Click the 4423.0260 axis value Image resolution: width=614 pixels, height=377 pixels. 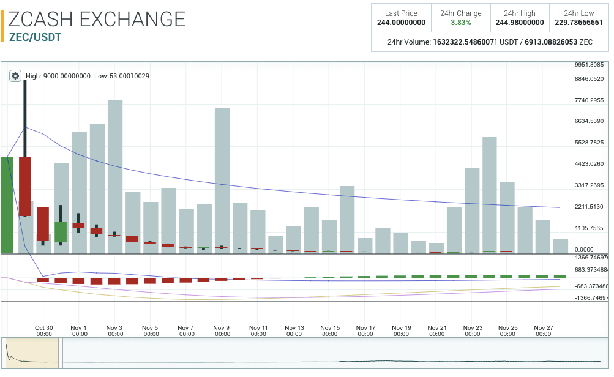[589, 163]
